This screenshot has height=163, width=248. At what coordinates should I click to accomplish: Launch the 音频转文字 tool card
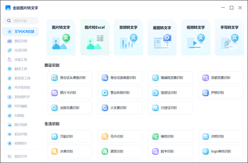tap(128, 37)
